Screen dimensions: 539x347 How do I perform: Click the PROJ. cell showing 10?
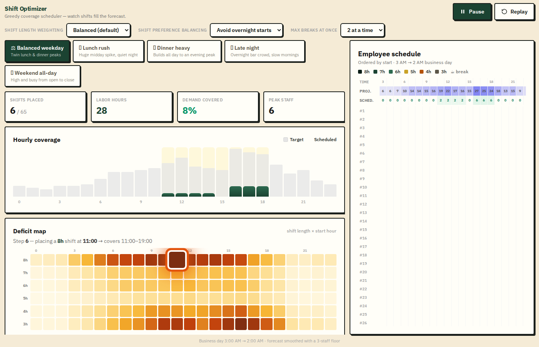(405, 91)
